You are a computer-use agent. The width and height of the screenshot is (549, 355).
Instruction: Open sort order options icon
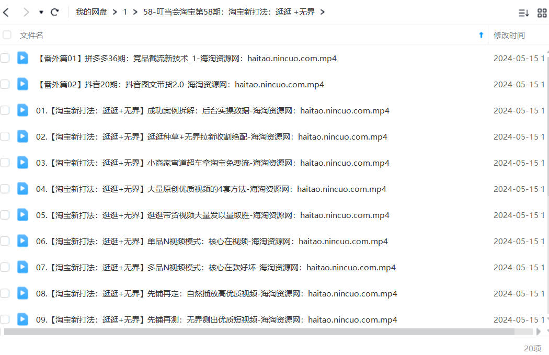click(x=523, y=13)
